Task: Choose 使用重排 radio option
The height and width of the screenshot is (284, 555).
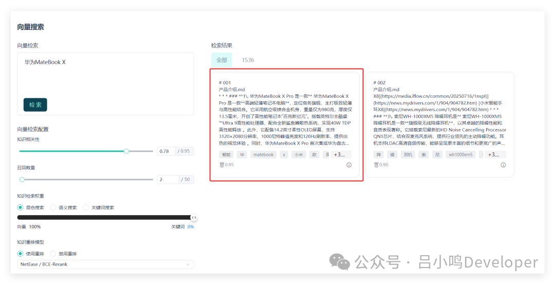Action: 20,254
